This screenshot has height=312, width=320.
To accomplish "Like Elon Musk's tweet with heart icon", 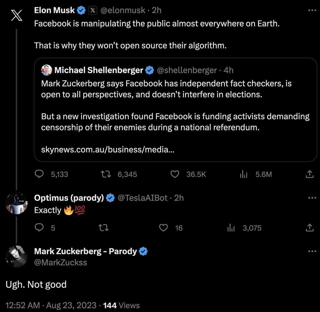I will pos(175,174).
